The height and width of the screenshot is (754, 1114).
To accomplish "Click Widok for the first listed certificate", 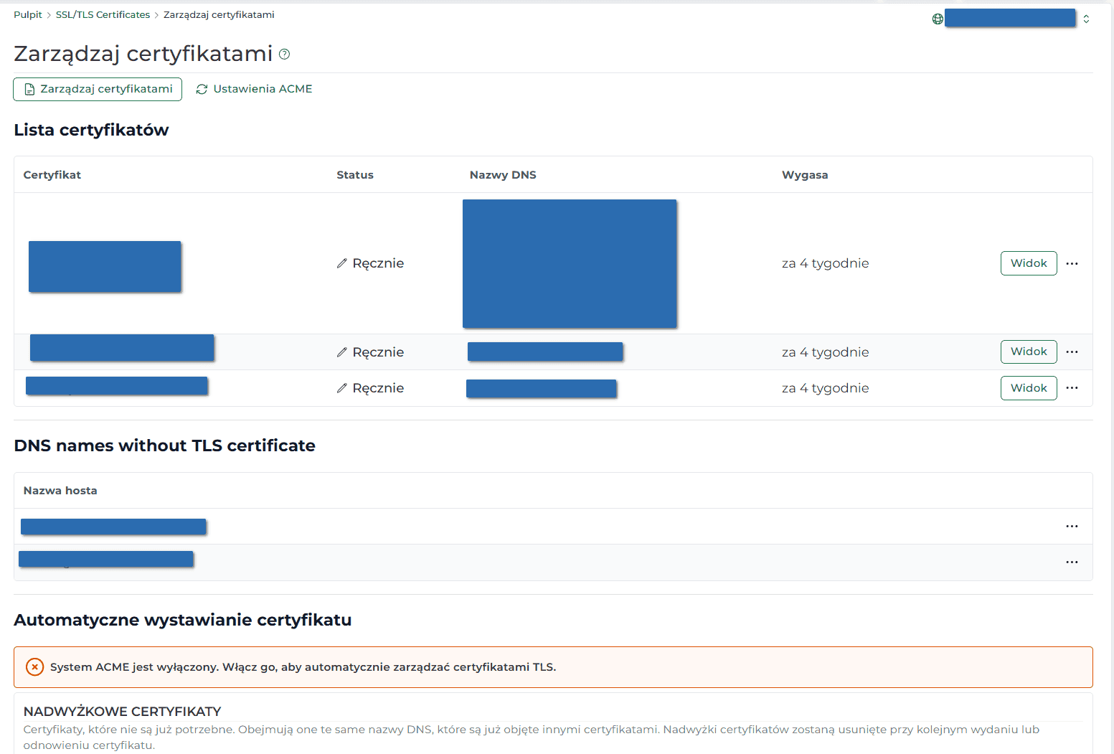I will pos(1029,263).
